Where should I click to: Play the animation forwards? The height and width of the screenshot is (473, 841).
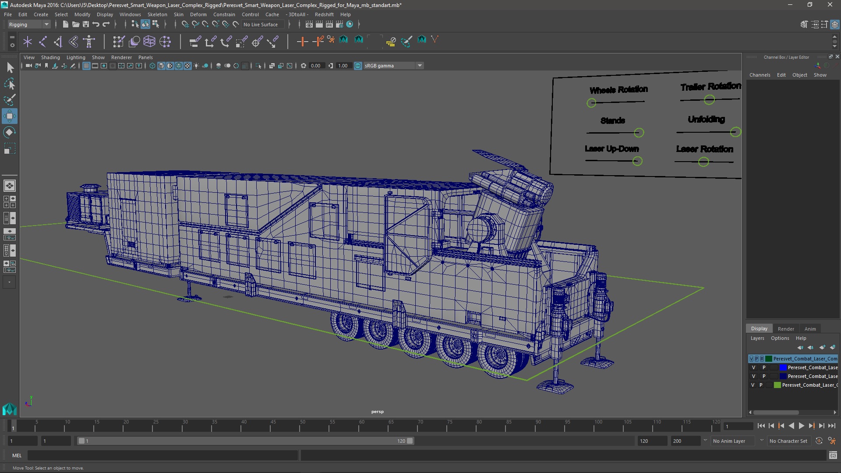click(801, 426)
